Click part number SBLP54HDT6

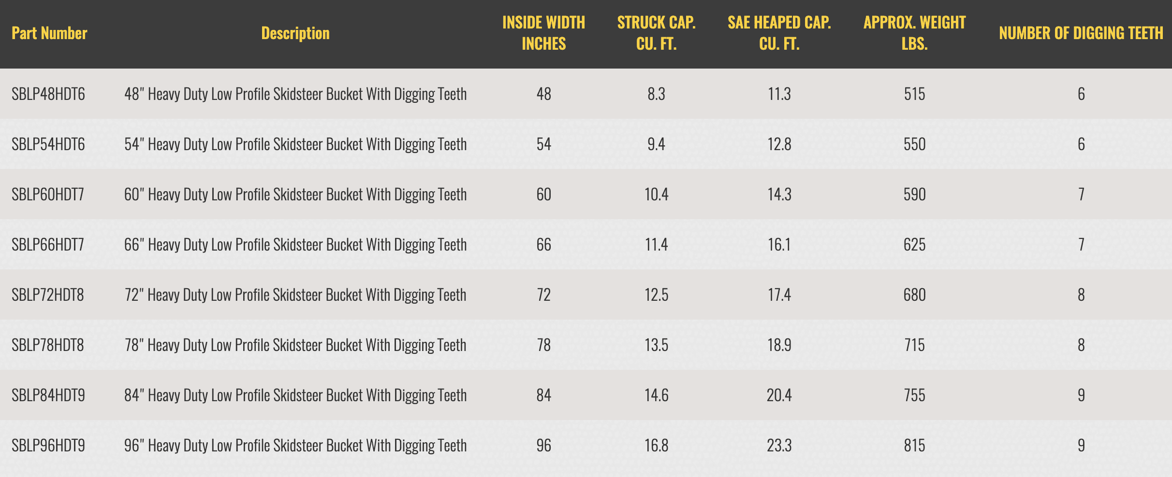tap(48, 144)
